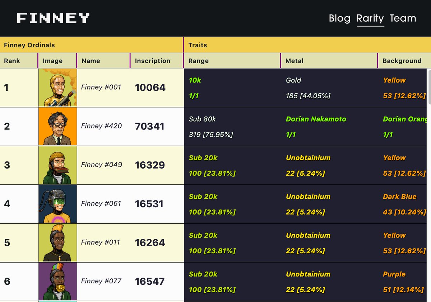Click the 43 [10.24%] background count
The height and width of the screenshot is (302, 431).
[x=404, y=212]
